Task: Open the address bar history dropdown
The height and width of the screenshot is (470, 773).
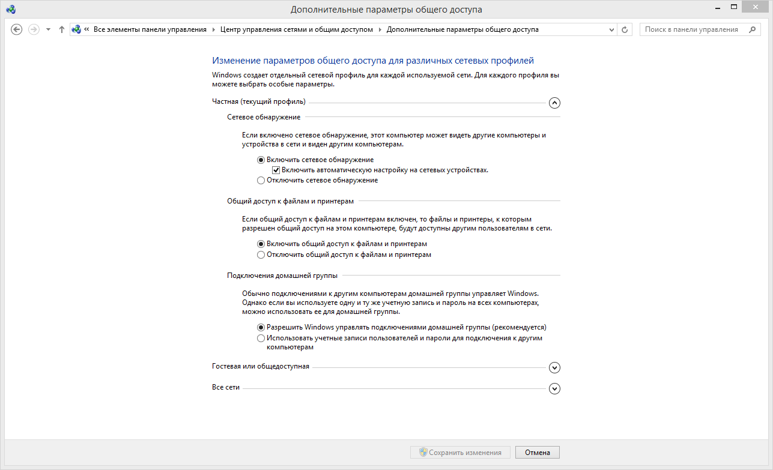Action: pos(611,29)
